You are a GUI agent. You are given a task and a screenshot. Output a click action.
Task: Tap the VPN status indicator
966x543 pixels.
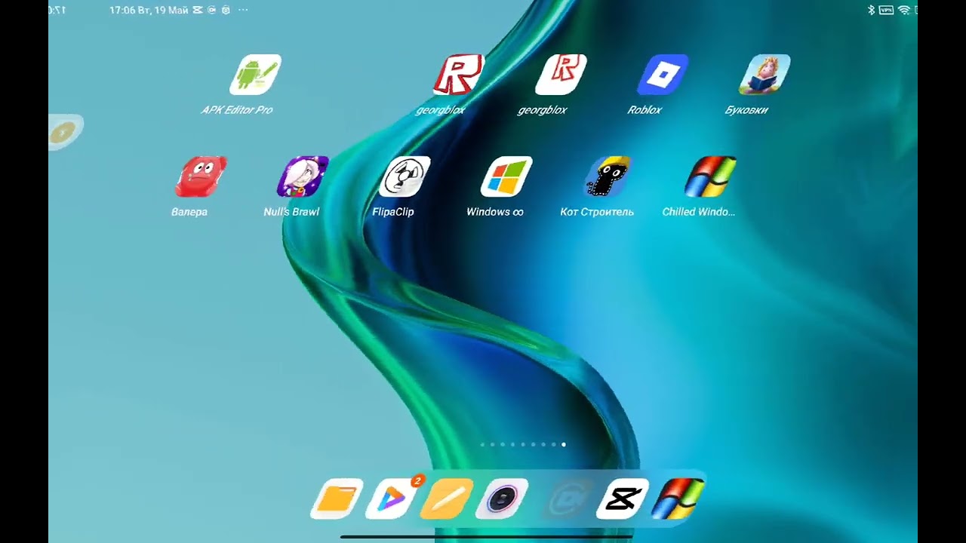(x=886, y=10)
